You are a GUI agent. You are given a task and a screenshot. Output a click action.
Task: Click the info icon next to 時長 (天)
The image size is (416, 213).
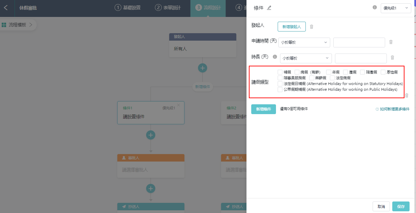pyautogui.click(x=275, y=57)
